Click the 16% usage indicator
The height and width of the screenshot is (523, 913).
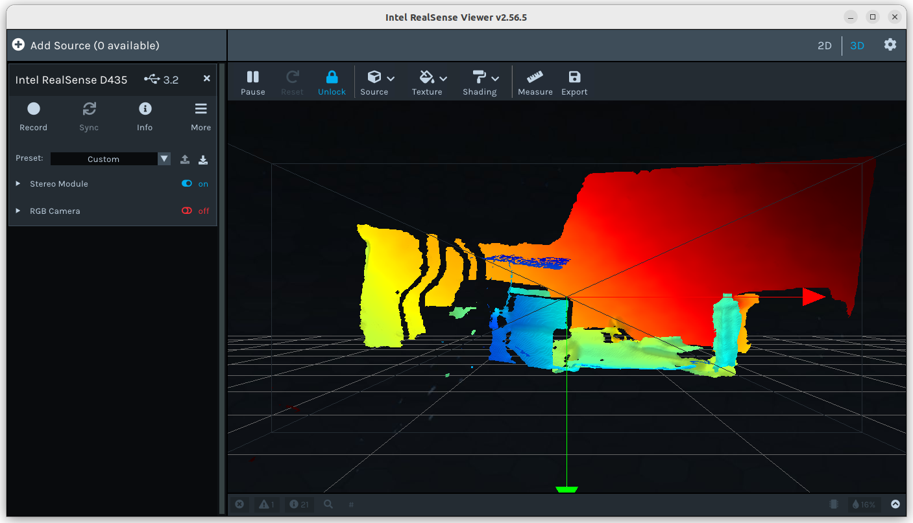coord(864,504)
